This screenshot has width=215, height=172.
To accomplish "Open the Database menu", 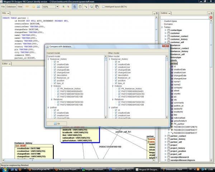I will point(11,6).
